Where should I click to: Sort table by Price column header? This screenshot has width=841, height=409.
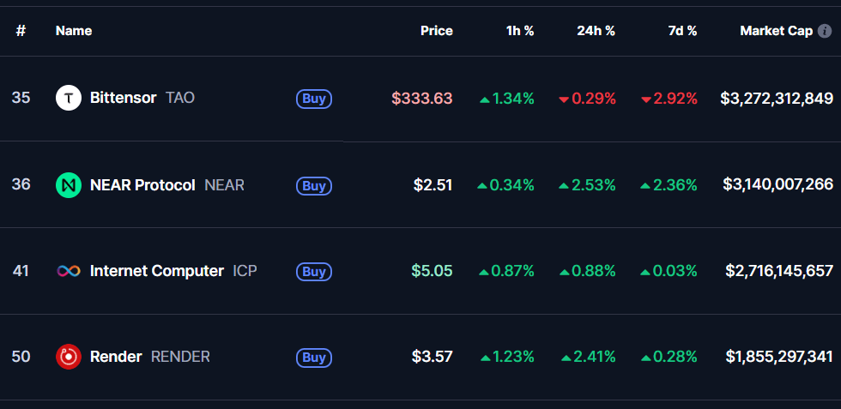[436, 31]
